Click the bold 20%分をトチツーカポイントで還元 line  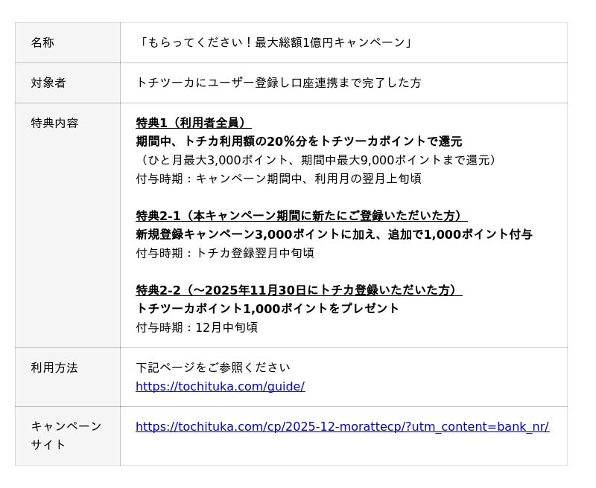pos(299,141)
